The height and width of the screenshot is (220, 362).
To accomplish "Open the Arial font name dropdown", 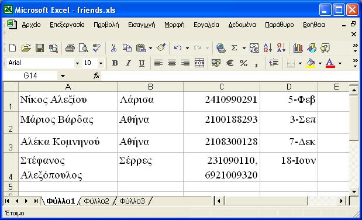I will pos(77,63).
